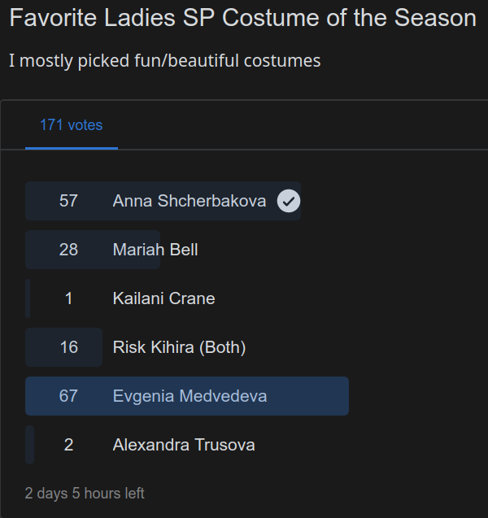488x518 pixels.
Task: Select the Alexandra Trusova option
Action: coord(184,445)
